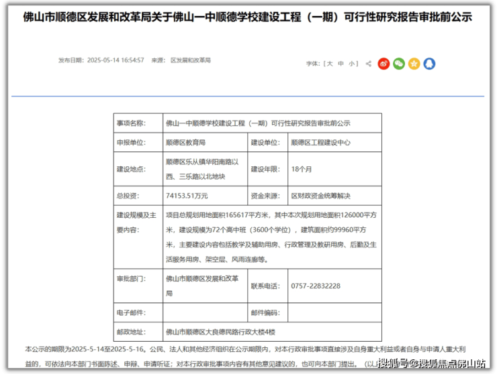
Task: Set font size to medium (中)
Action: [341, 64]
